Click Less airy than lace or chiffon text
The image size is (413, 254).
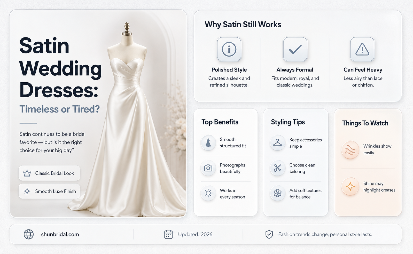363,82
